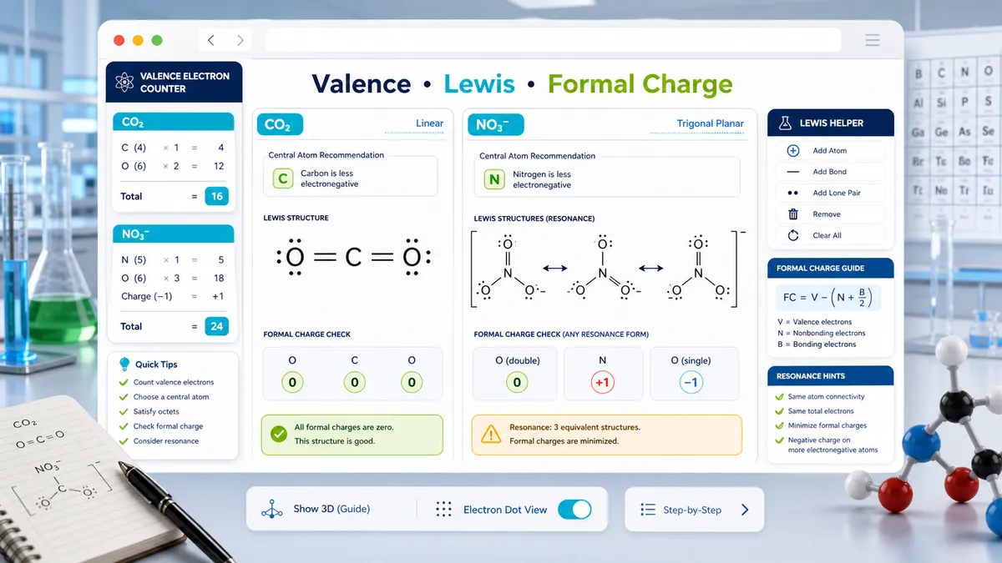
Task: Click the red +1 formal charge circle
Action: (x=603, y=383)
